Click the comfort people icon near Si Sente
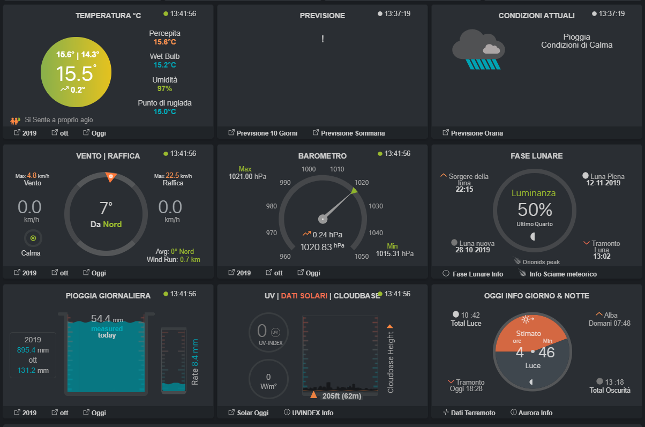Screen dimensions: 645x427 15,121
